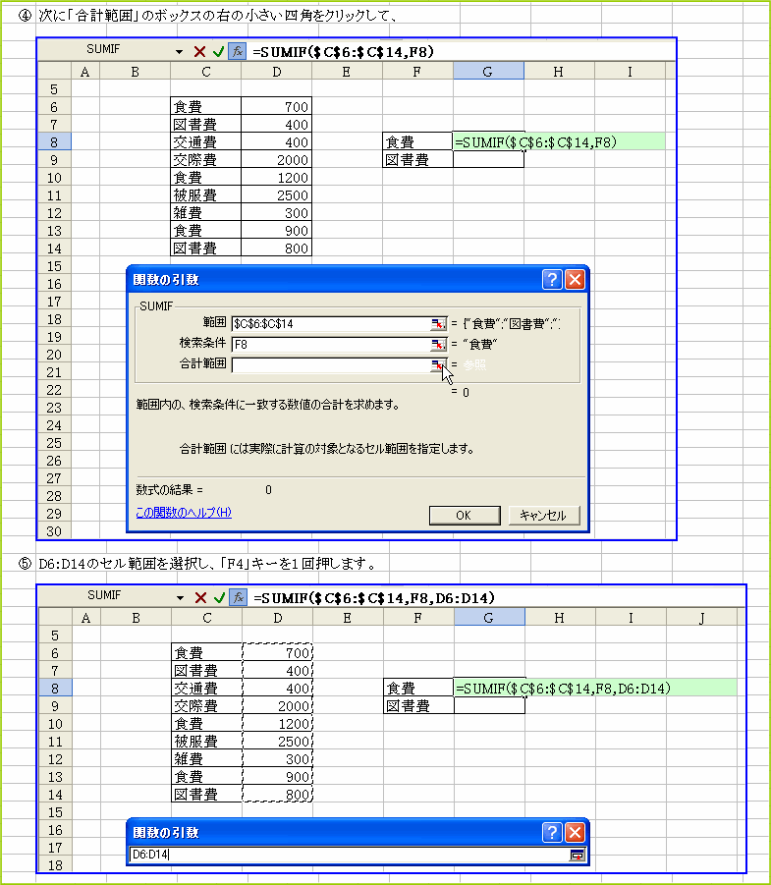Click the green enter checkmark in lower formula bar
771x885 pixels.
point(220,598)
